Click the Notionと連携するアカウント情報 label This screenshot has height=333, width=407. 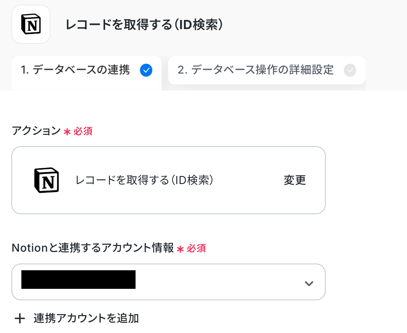(x=93, y=248)
